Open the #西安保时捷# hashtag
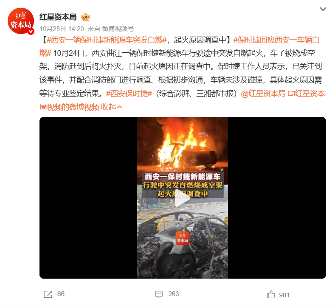This screenshot has height=305, width=335. click(129, 93)
